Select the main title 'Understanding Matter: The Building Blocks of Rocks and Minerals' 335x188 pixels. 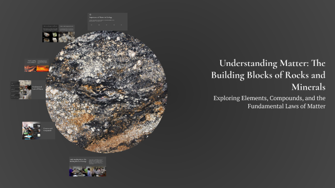(268, 75)
